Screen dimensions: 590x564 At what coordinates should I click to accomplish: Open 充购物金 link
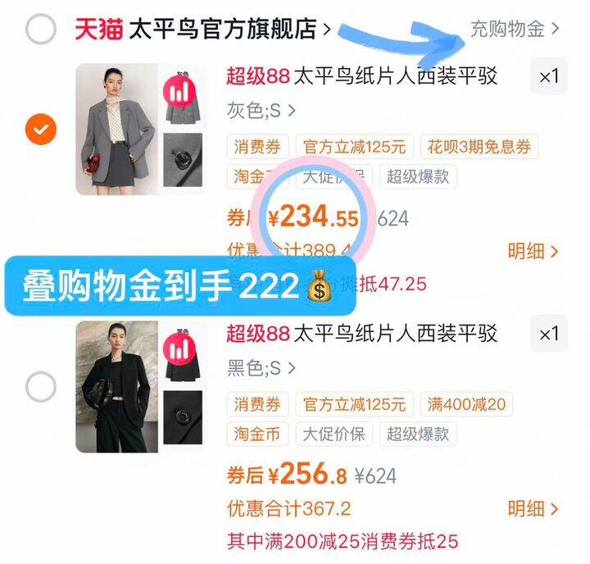click(515, 29)
